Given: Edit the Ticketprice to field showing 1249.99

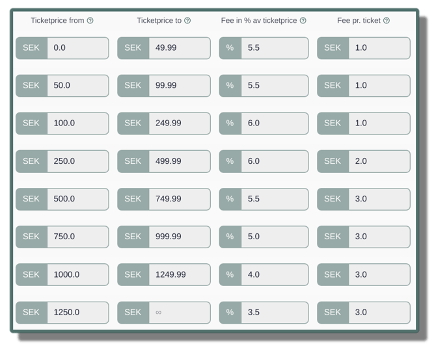Looking at the screenshot, I should pos(178,274).
